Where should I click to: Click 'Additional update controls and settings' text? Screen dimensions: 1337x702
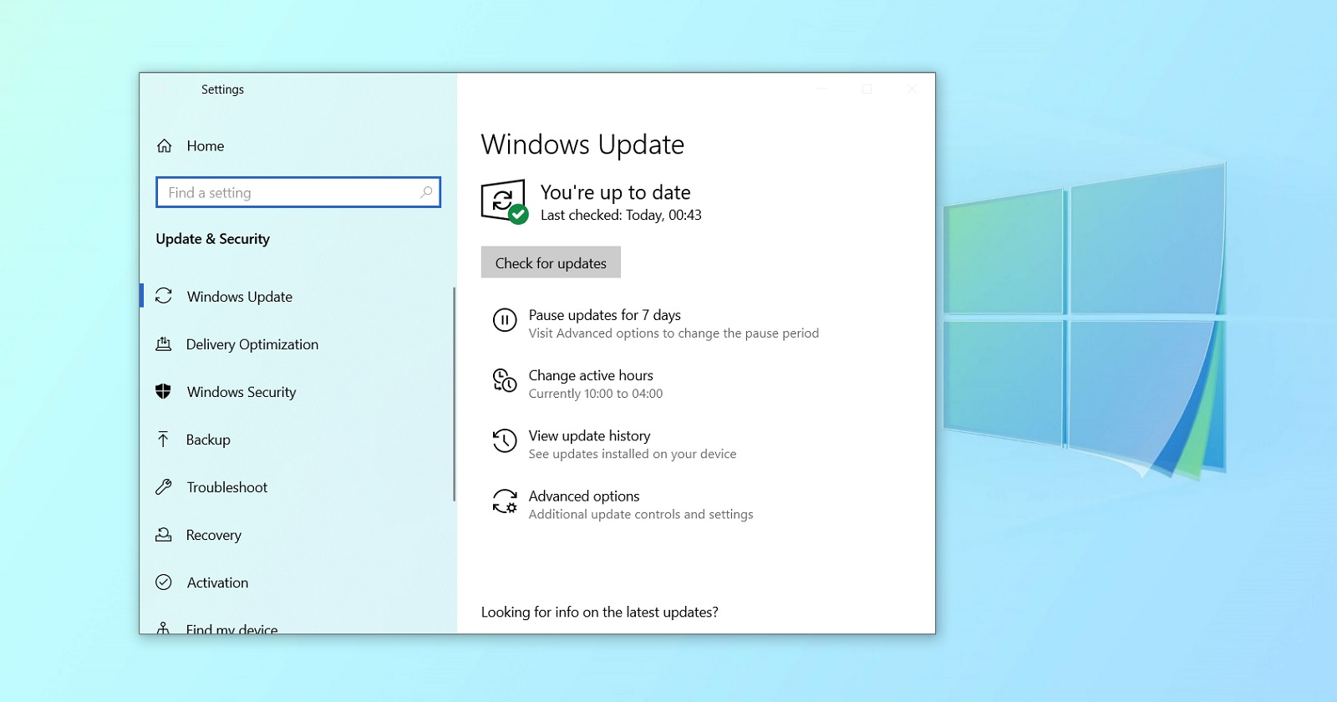click(641, 514)
